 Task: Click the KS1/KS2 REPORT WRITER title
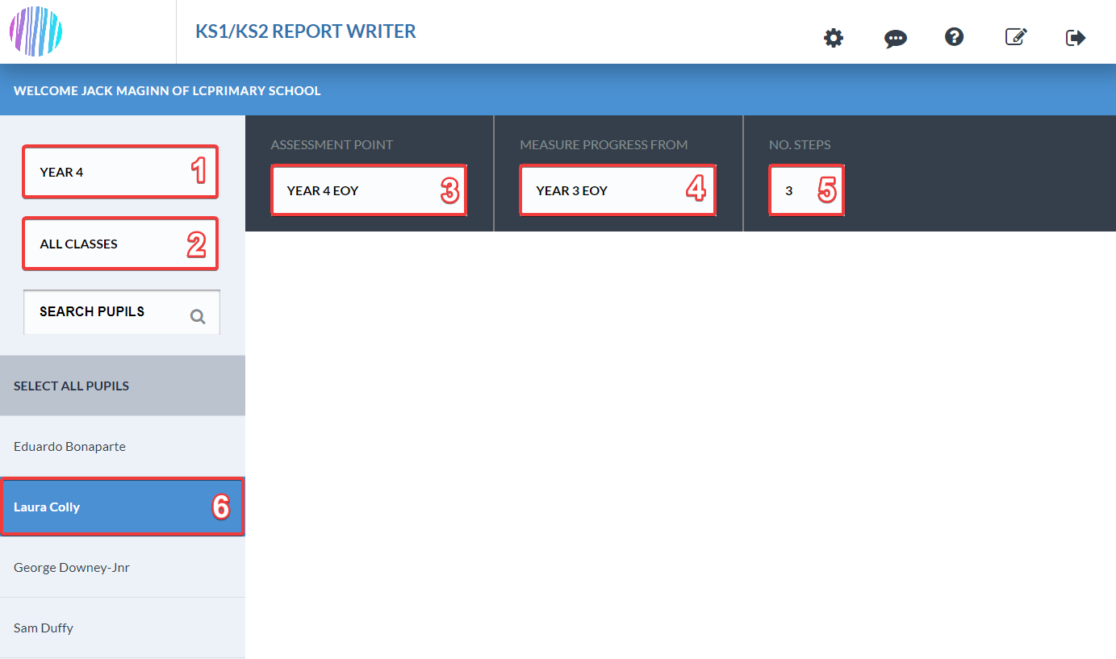(306, 31)
